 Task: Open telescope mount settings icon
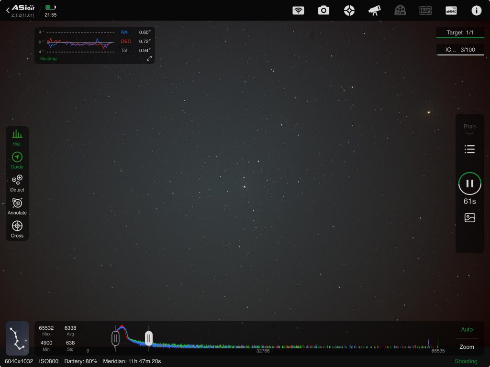(x=375, y=11)
